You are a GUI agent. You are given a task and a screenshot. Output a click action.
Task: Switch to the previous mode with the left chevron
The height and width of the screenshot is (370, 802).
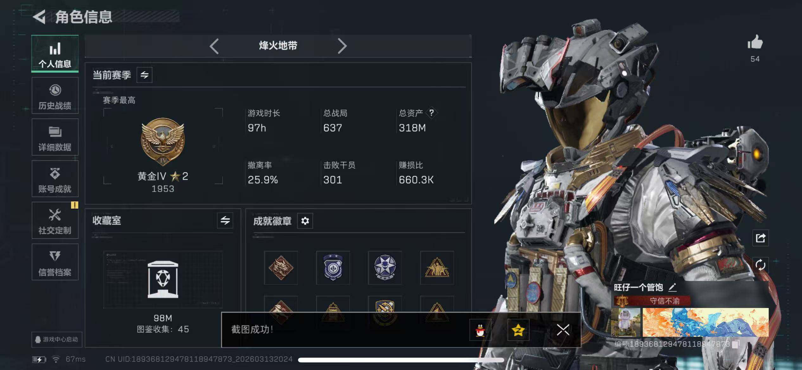[x=214, y=46]
